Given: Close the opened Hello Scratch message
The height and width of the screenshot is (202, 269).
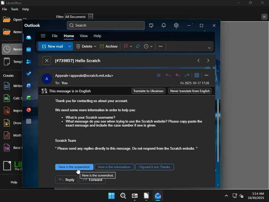Looking at the screenshot, I should (47, 60).
